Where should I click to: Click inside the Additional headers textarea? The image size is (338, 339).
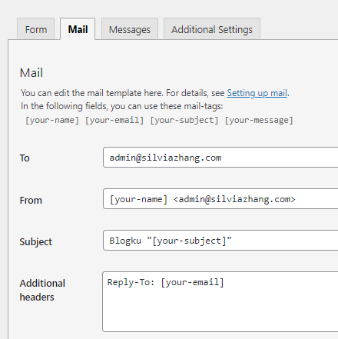coord(220,302)
